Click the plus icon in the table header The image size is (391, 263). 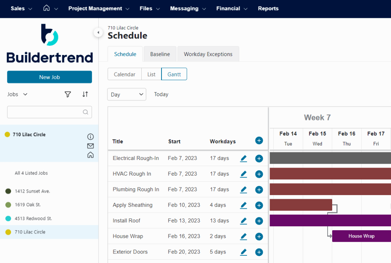259,140
